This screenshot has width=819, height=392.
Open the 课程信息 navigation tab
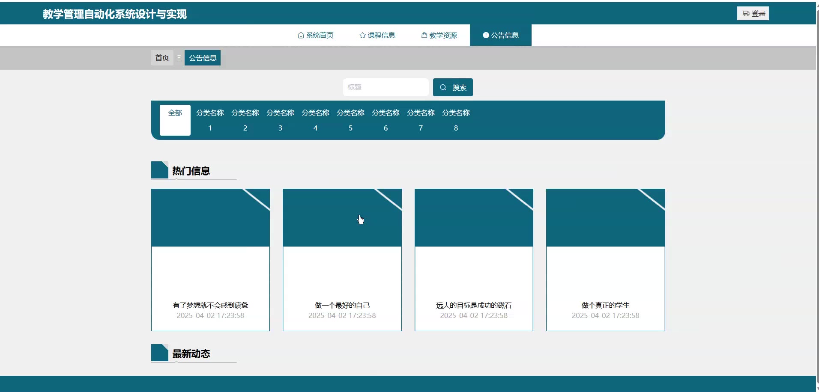377,35
